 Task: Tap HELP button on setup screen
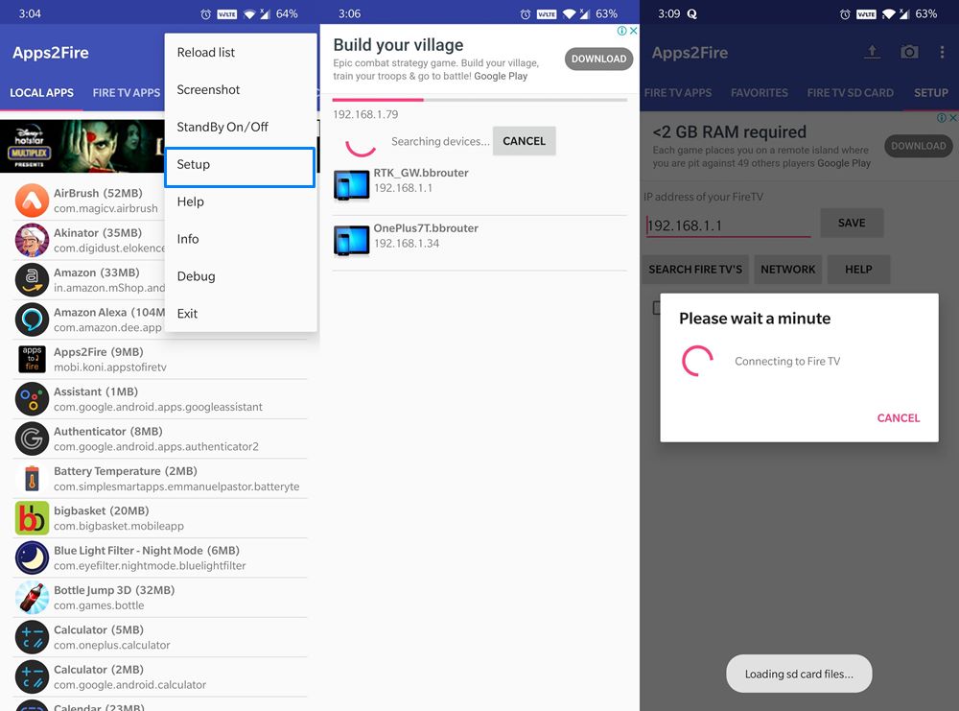tap(858, 270)
